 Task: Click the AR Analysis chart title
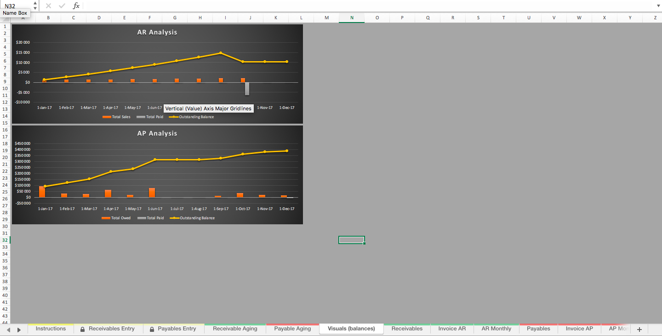click(157, 32)
